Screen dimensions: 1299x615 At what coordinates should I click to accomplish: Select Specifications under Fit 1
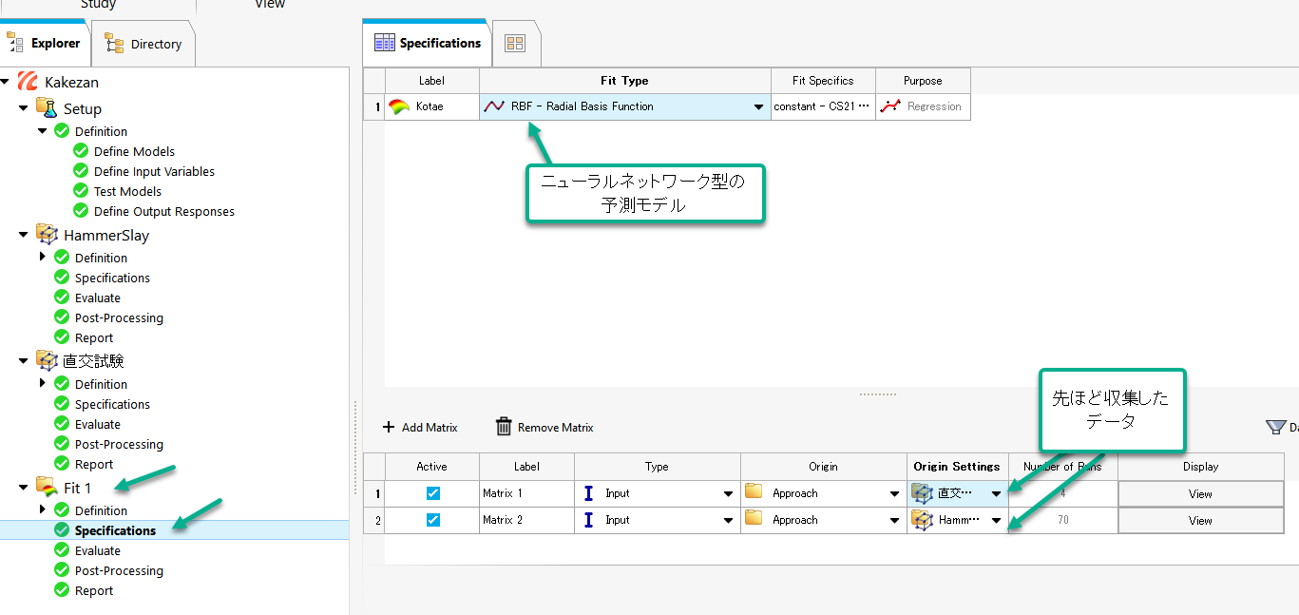click(x=115, y=530)
